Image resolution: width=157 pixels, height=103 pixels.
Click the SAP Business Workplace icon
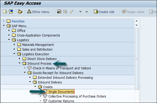click(x=20, y=12)
